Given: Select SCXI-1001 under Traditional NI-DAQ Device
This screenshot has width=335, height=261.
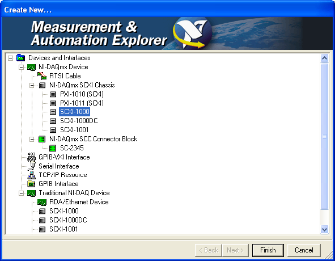Looking at the screenshot, I should 63,229.
